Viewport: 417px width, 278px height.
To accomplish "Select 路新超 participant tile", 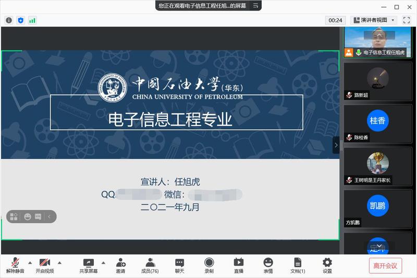I will click(x=377, y=82).
